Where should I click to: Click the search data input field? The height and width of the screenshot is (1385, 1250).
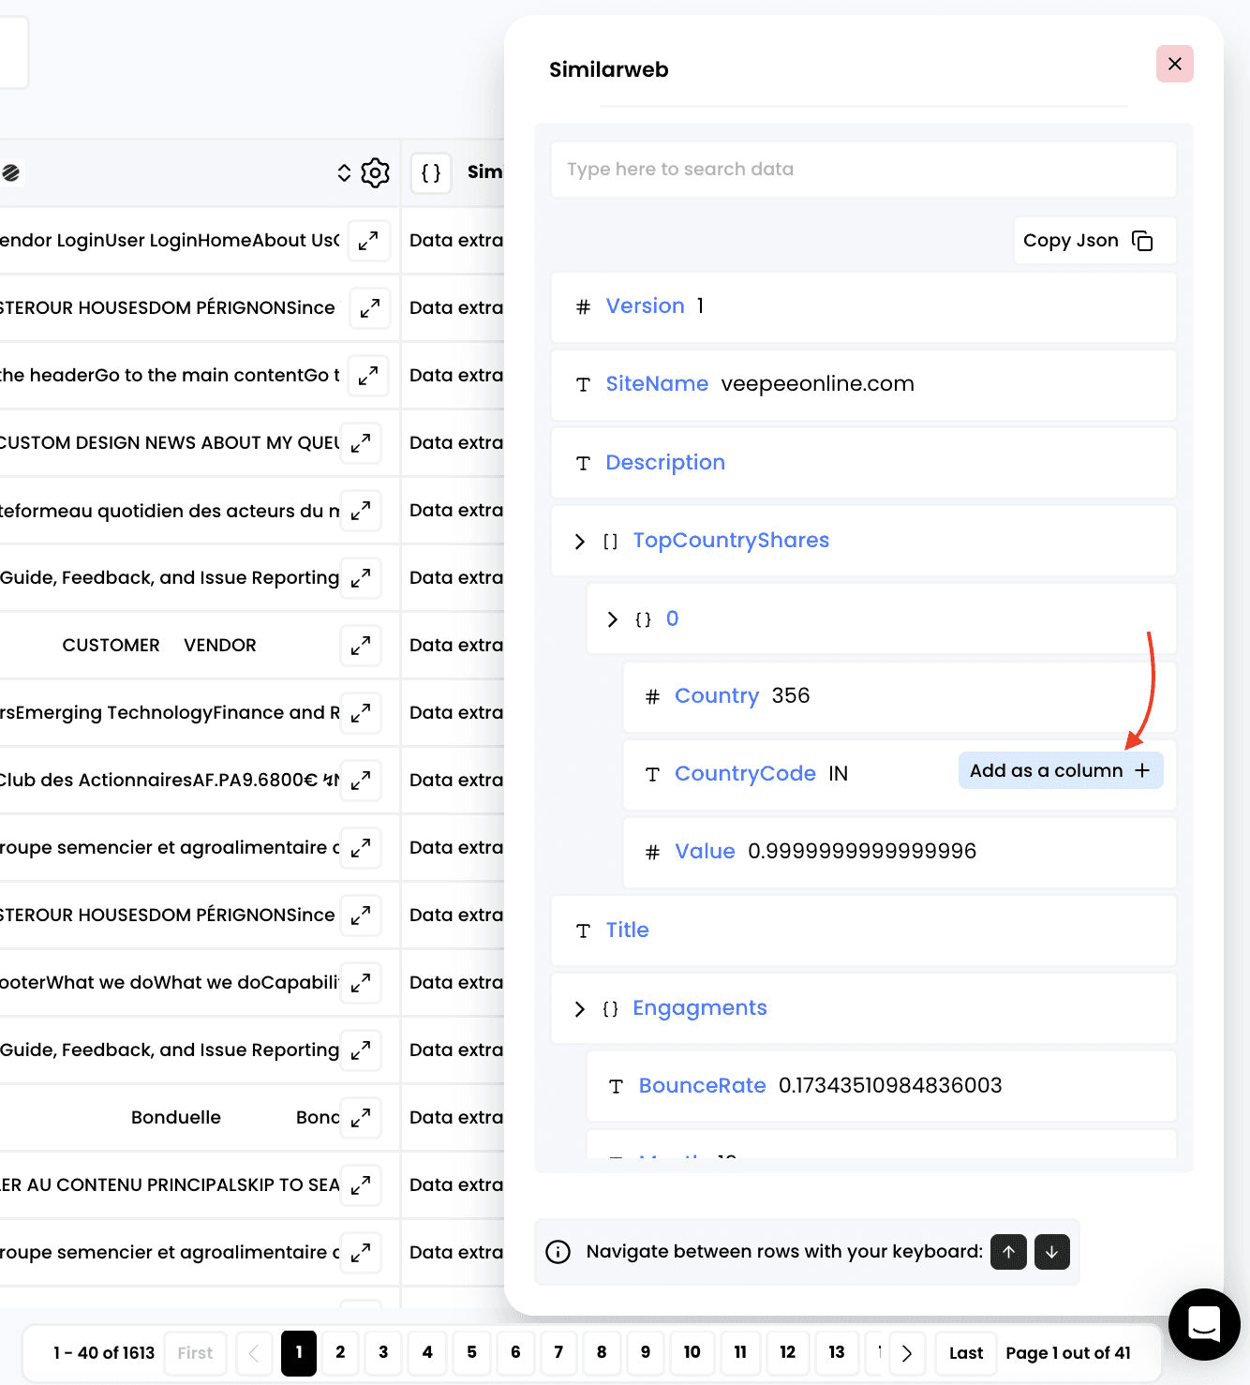(x=863, y=170)
